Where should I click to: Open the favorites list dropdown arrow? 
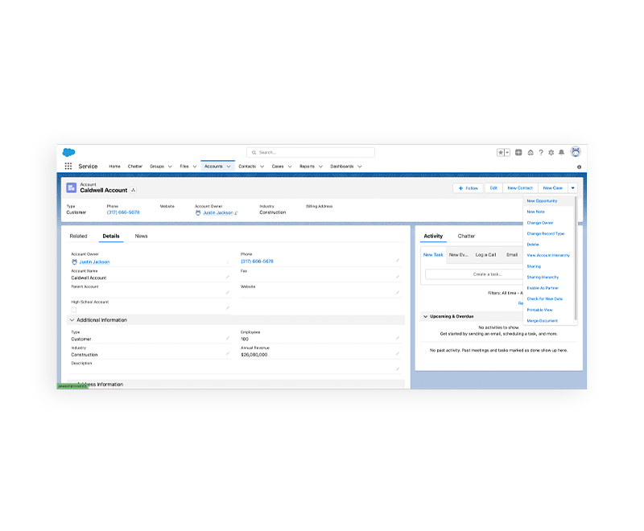tap(507, 153)
